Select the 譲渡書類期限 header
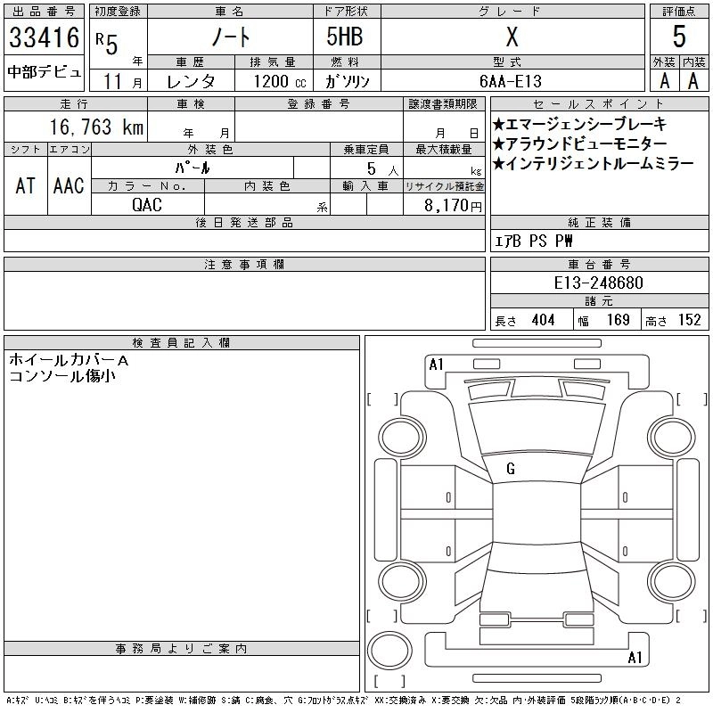Screen dimensions: 713x713 [443, 104]
